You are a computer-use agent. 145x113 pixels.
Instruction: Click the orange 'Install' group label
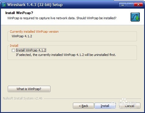pyautogui.click(x=14, y=46)
